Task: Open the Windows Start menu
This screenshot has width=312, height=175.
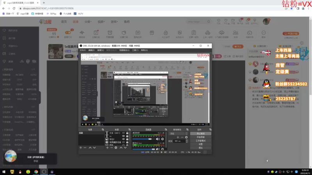Action: click(x=4, y=172)
